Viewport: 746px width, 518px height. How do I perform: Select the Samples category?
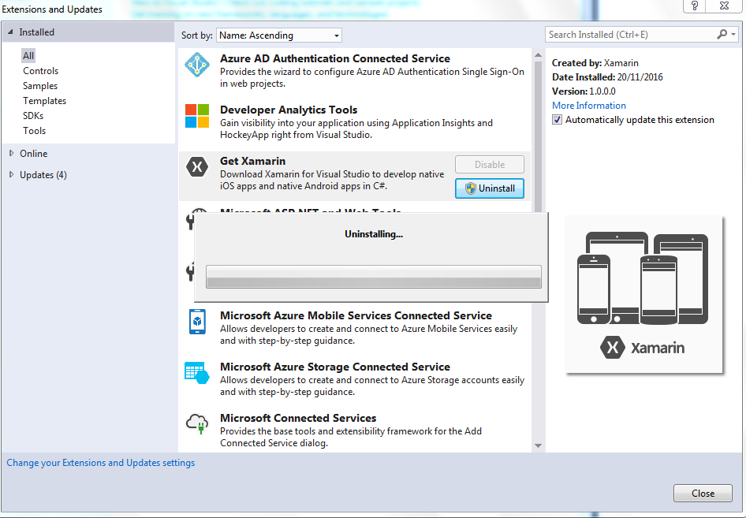click(40, 86)
